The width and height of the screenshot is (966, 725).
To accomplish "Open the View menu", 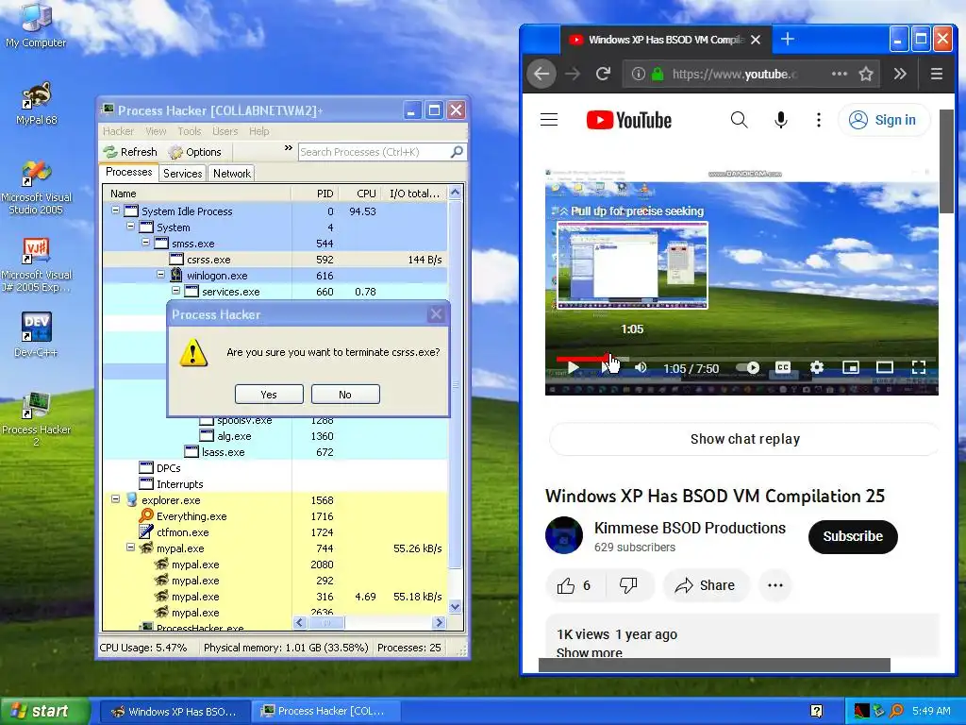I will 156,131.
